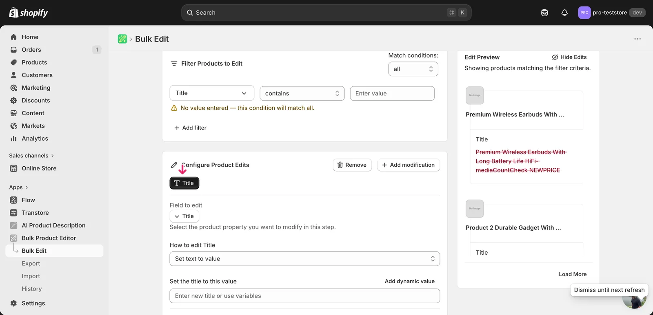Click the top Search bar

point(326,13)
